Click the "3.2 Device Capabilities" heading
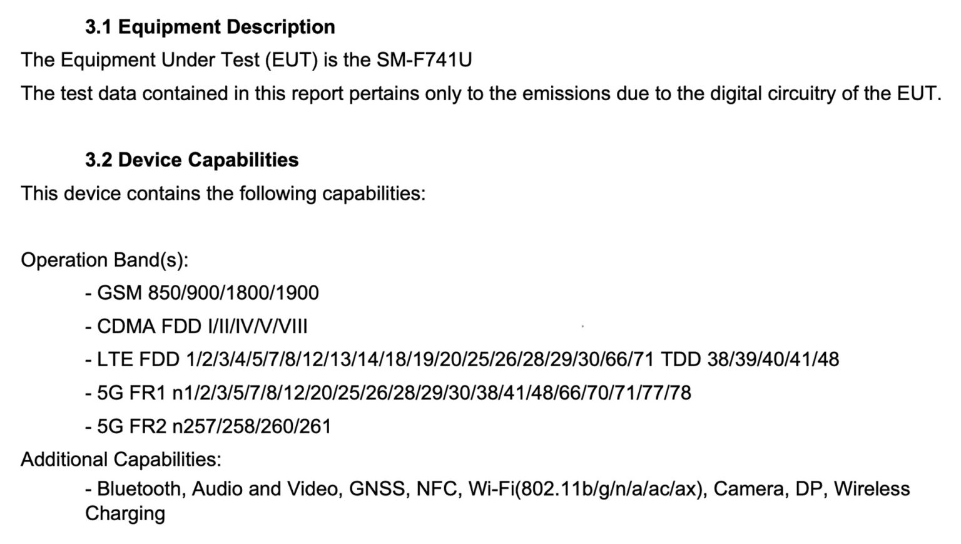Viewport: 961px width, 544px height. click(191, 160)
